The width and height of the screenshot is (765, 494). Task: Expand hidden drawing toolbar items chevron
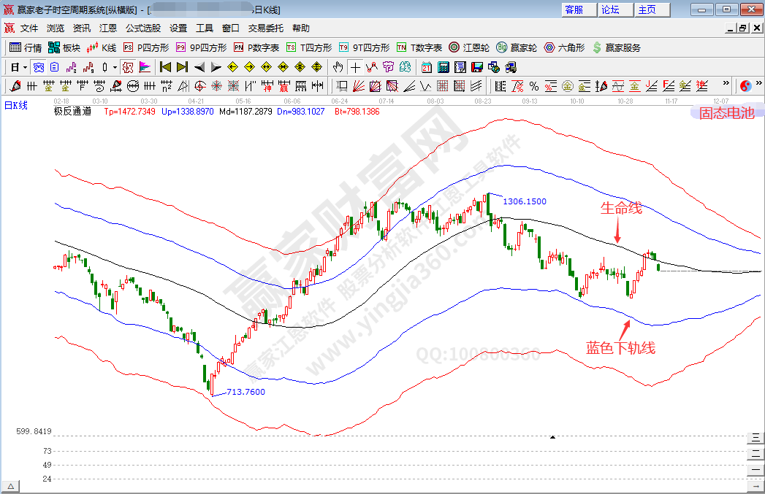pos(727,86)
